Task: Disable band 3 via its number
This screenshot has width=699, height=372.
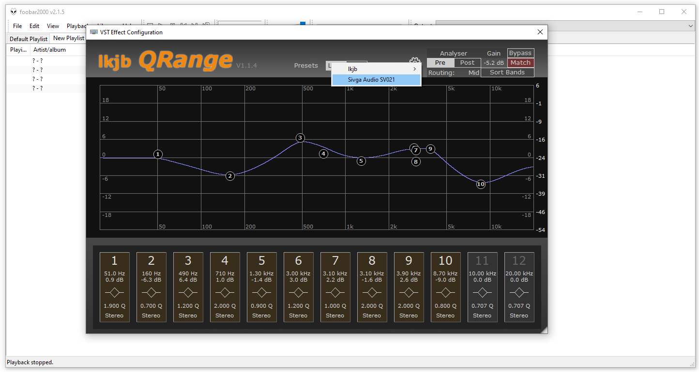Action: point(188,261)
